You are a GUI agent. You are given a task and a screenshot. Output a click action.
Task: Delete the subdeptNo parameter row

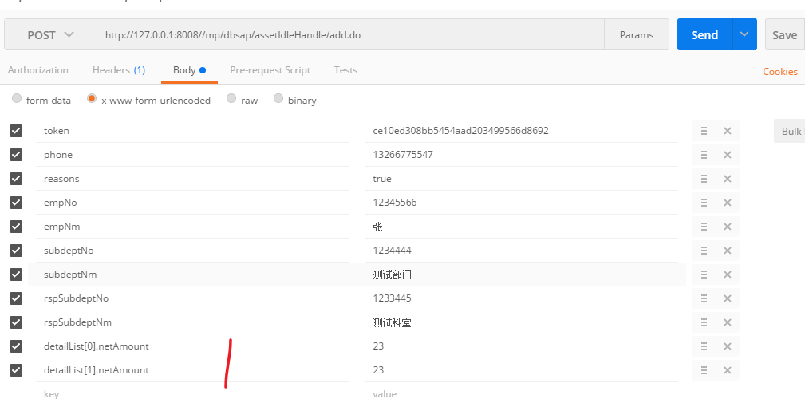click(x=727, y=251)
